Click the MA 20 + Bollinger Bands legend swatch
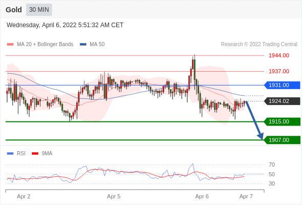The image size is (302, 205). 10,45
